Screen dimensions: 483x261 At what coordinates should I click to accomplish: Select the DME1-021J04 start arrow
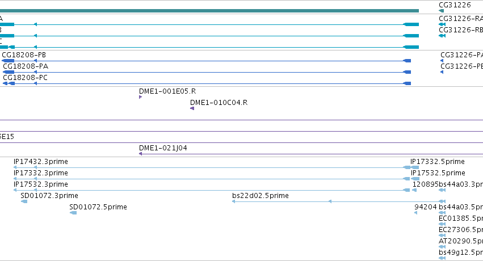(x=140, y=154)
